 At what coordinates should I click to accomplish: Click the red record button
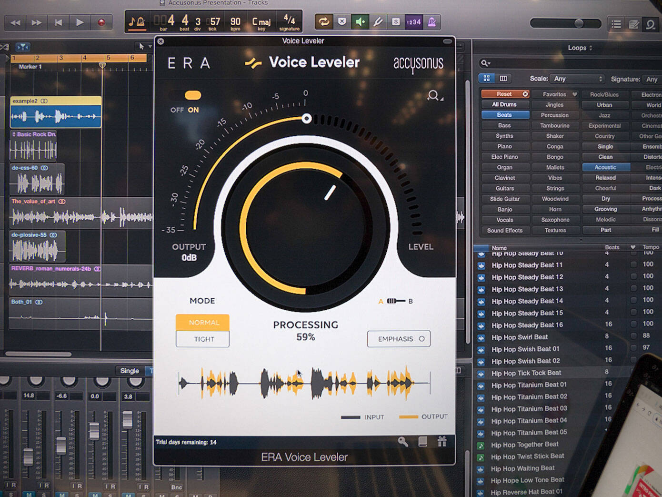[101, 22]
